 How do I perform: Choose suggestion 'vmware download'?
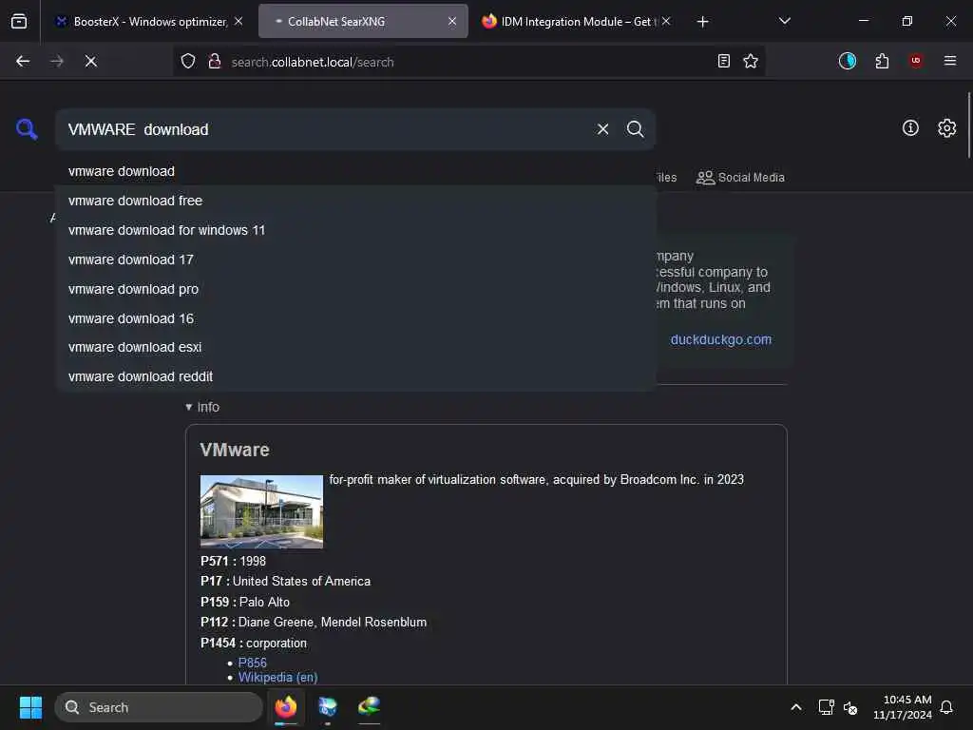355,171
